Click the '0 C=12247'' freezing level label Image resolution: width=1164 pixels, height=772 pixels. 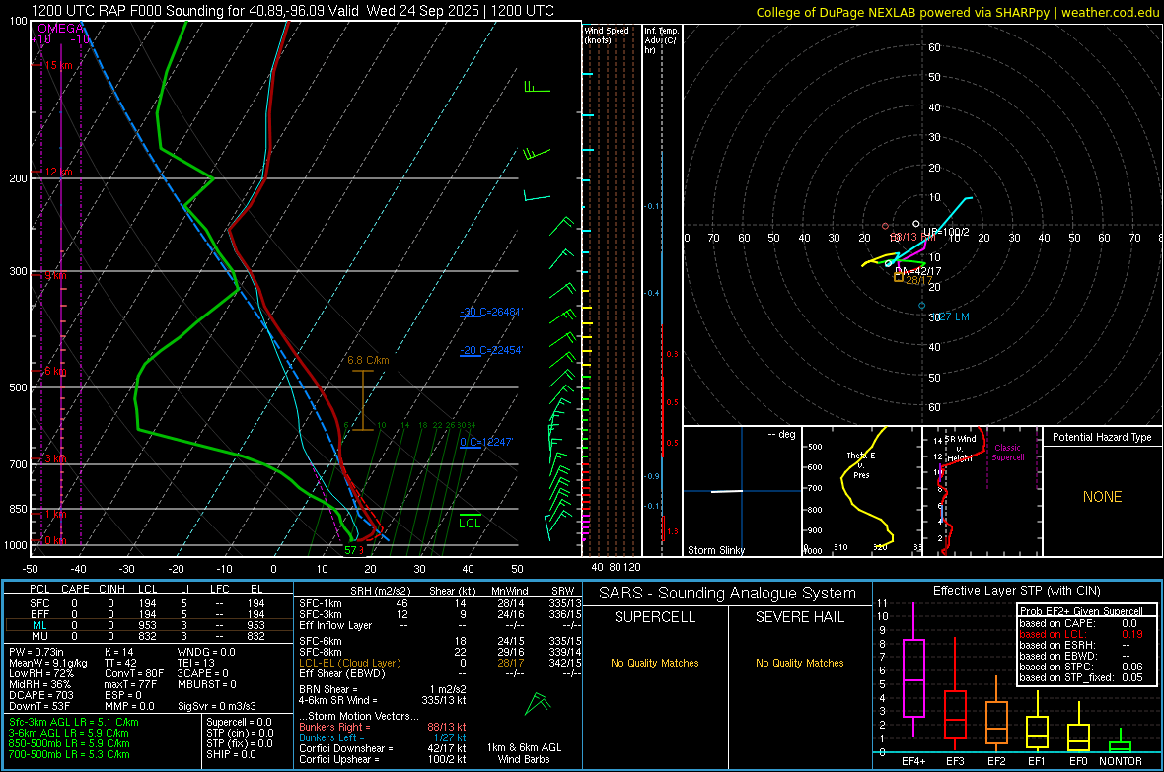[486, 442]
